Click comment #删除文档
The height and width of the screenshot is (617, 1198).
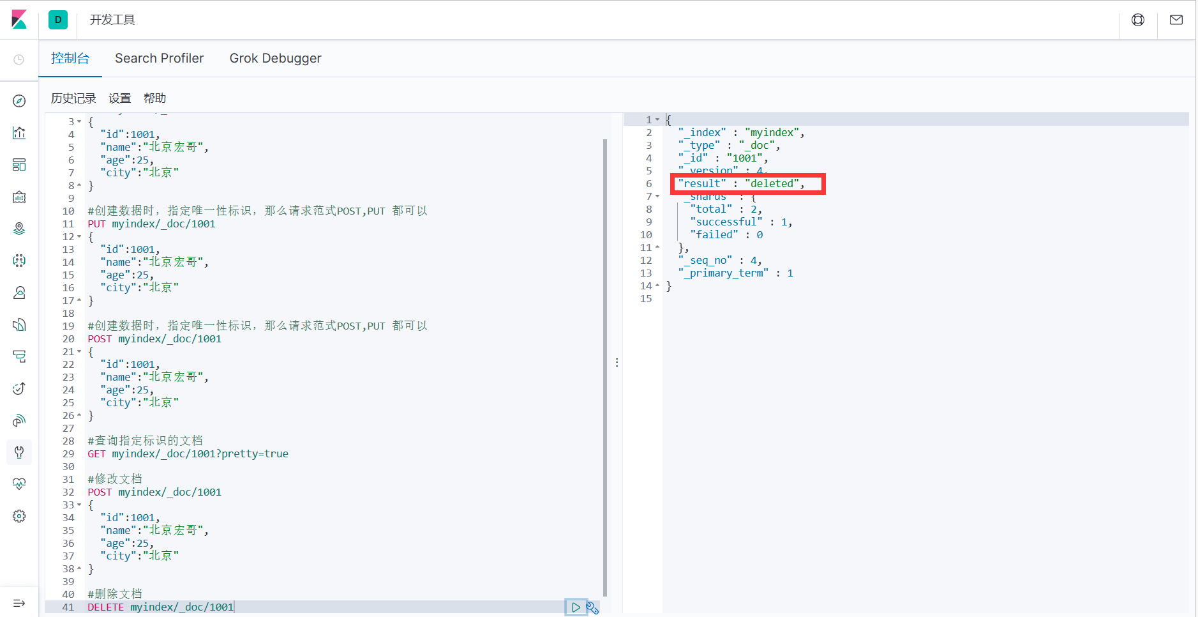115,594
